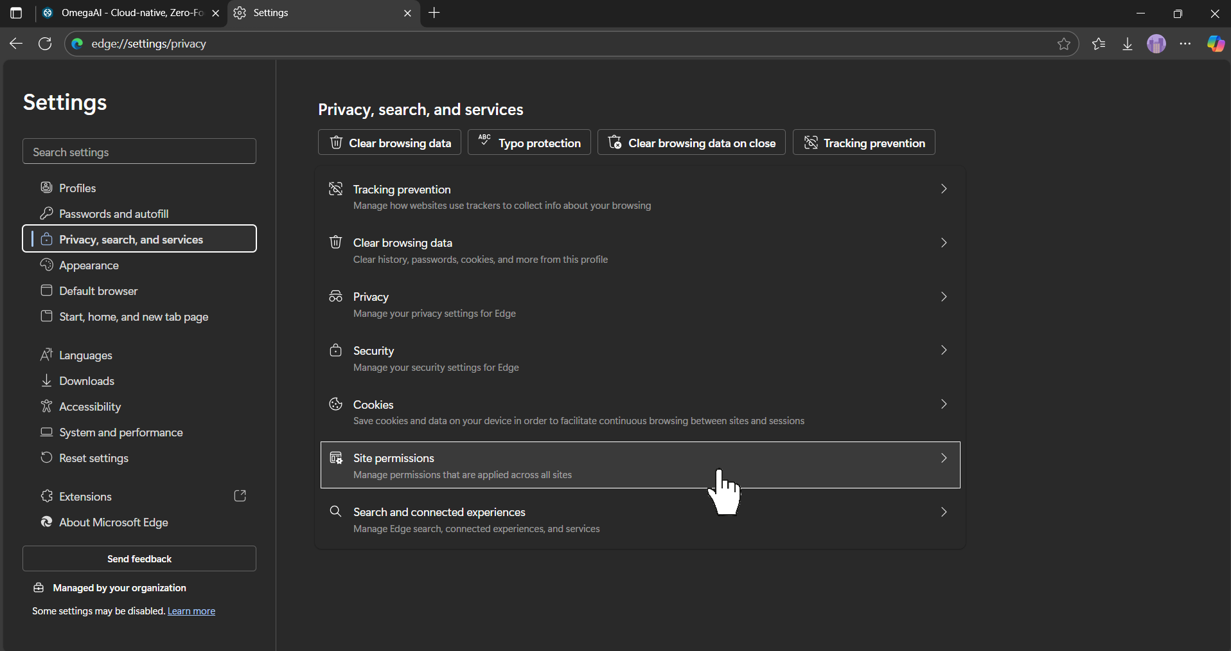
Task: Click the Refresh page icon
Action: pos(45,44)
